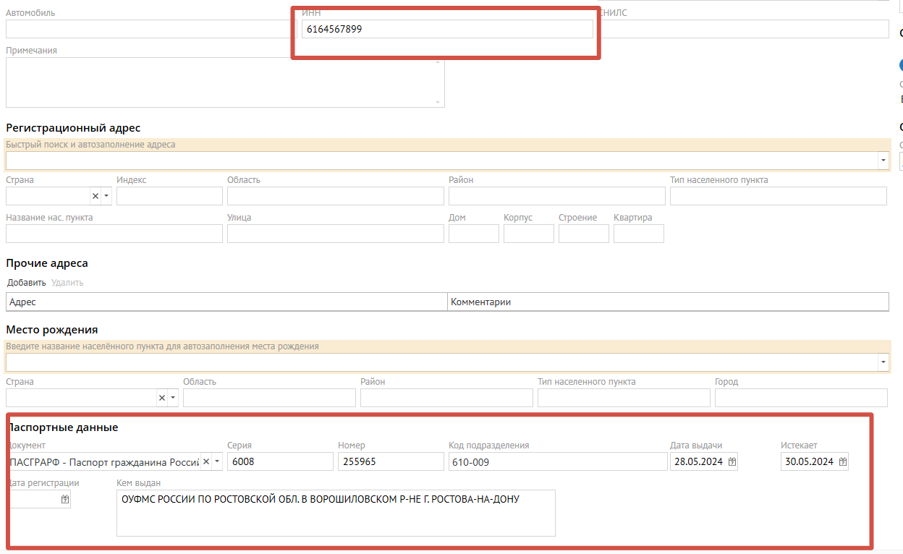Click the quick address search input
This screenshot has height=554, width=903.
click(441, 161)
